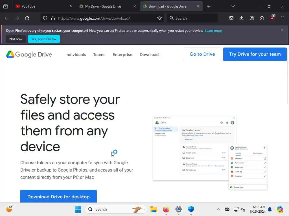Bookmark this page with star icon
This screenshot has width=289, height=216.
pos(159,18)
